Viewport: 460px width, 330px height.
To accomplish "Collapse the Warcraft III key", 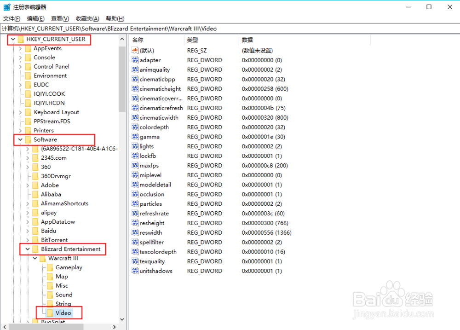I will coord(35,258).
